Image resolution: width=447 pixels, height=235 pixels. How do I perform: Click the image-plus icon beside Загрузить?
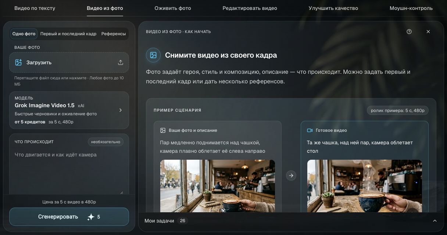pyautogui.click(x=18, y=62)
